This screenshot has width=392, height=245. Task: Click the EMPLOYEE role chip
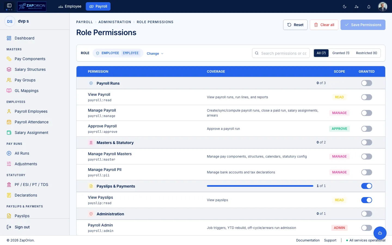(118, 53)
